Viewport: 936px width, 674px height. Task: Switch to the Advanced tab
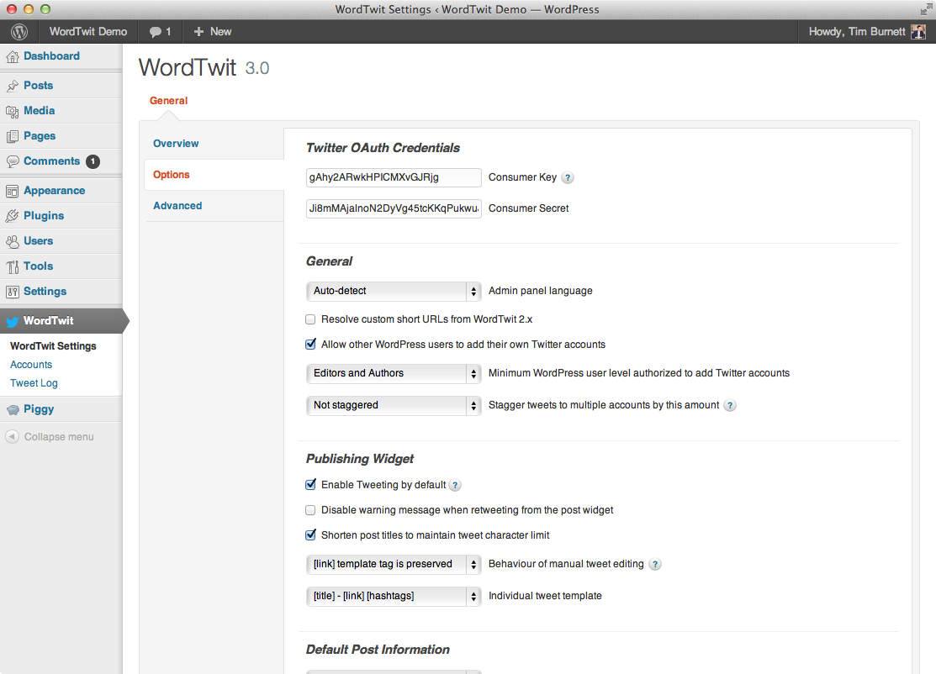177,206
